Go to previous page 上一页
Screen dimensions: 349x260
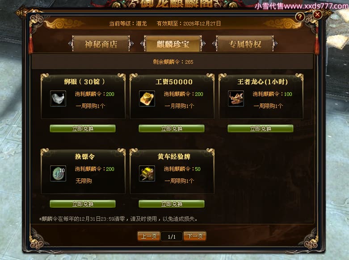pyautogui.click(x=149, y=236)
